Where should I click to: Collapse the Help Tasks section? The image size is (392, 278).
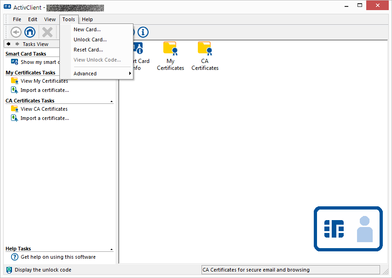(x=111, y=249)
